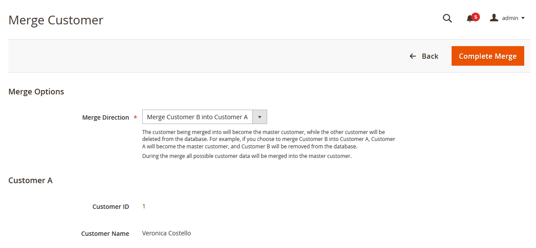Click the Customer A section heading

tap(30, 181)
